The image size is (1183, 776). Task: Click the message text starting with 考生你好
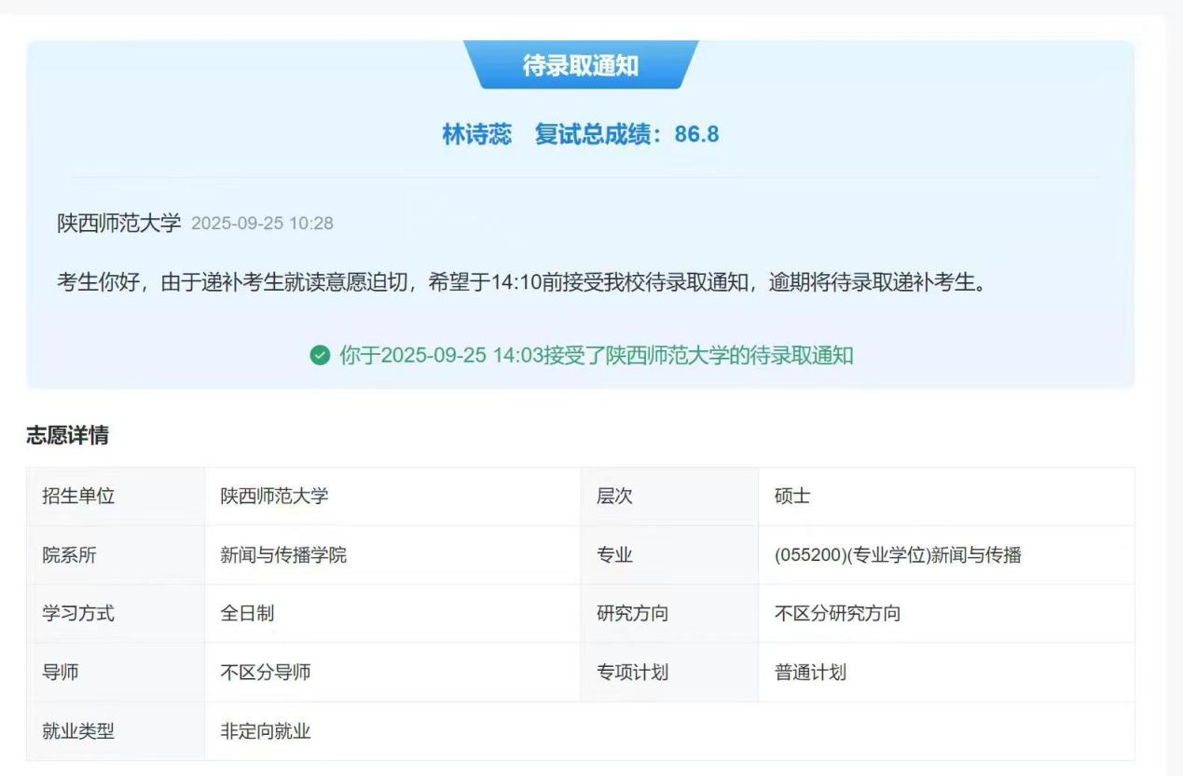[521, 282]
